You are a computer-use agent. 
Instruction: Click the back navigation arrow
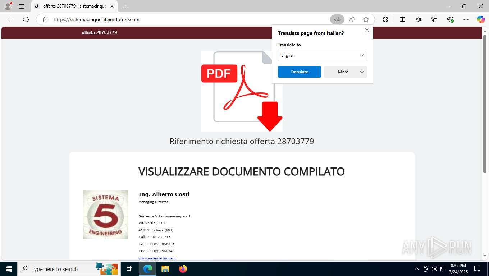(10, 19)
